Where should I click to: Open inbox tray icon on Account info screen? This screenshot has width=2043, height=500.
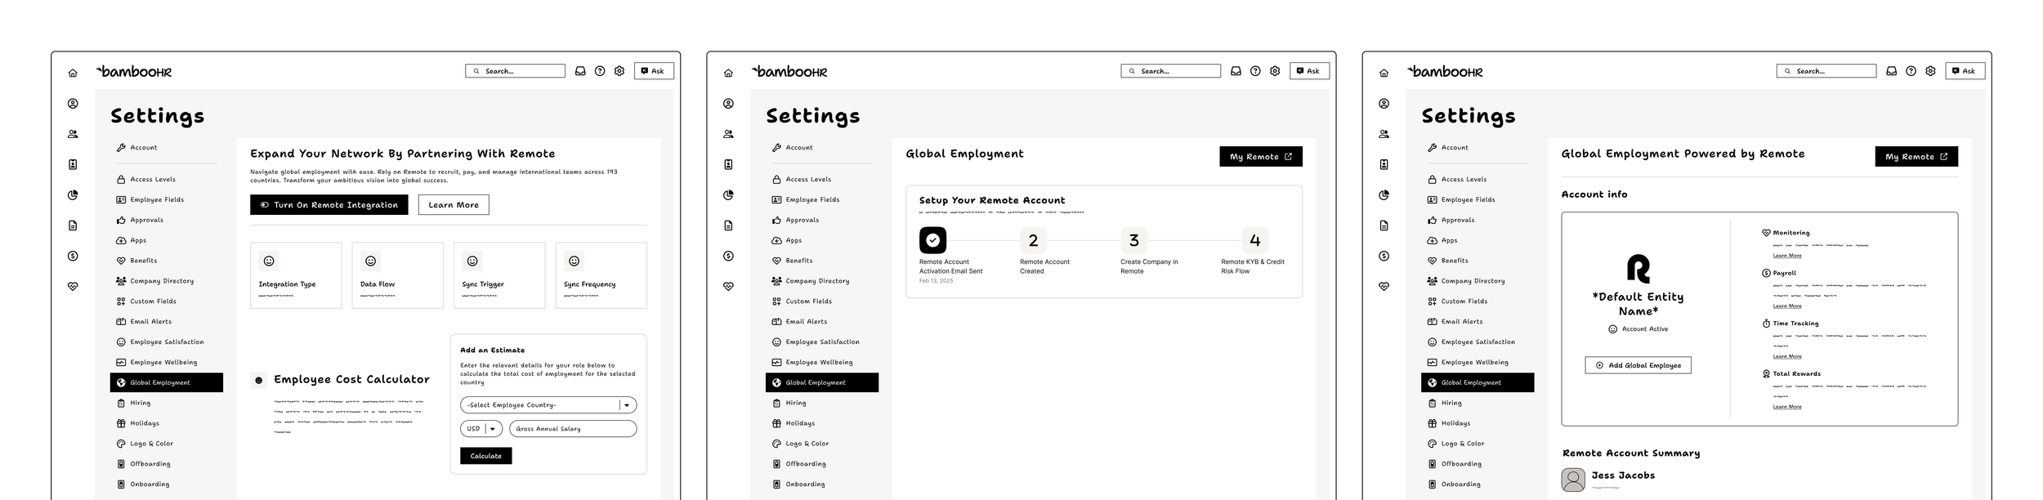[x=1891, y=71]
